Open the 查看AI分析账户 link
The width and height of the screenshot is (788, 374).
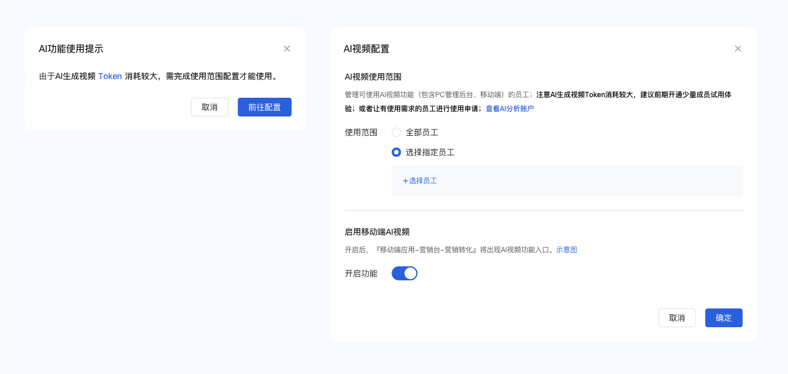point(510,109)
